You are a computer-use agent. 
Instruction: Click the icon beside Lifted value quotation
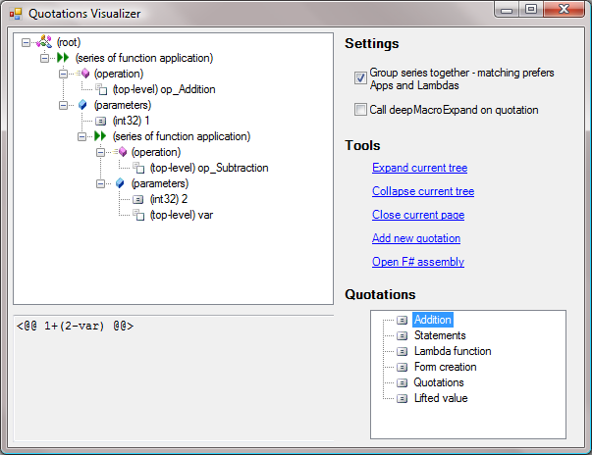click(x=402, y=398)
